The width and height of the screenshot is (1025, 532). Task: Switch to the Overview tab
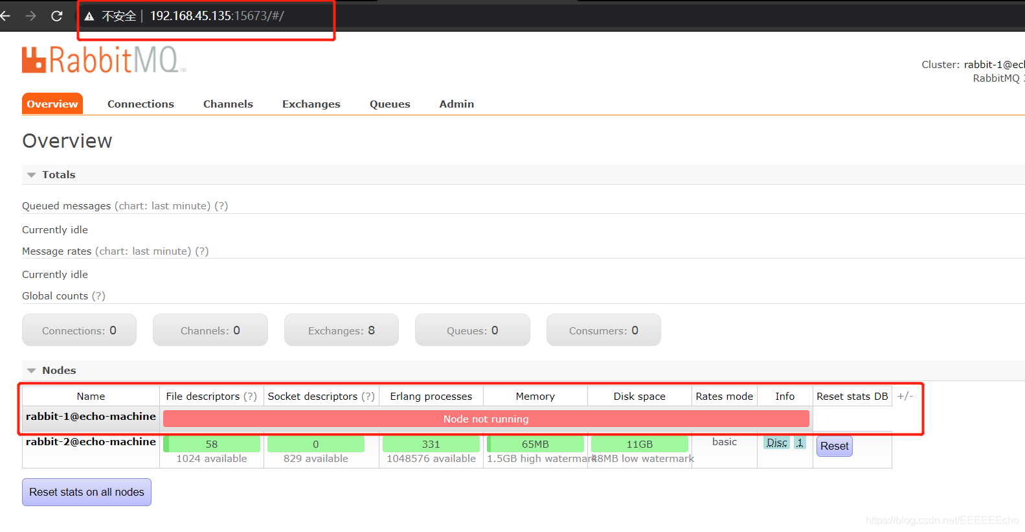(52, 104)
